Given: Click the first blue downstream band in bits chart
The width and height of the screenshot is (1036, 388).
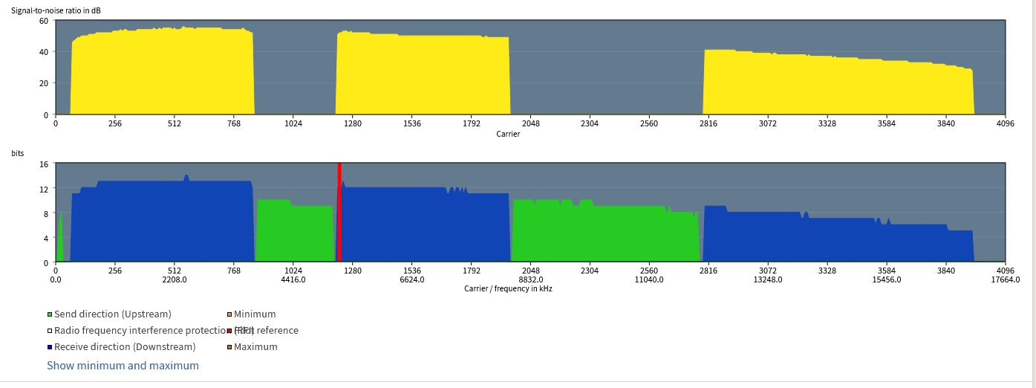Looking at the screenshot, I should (x=163, y=223).
